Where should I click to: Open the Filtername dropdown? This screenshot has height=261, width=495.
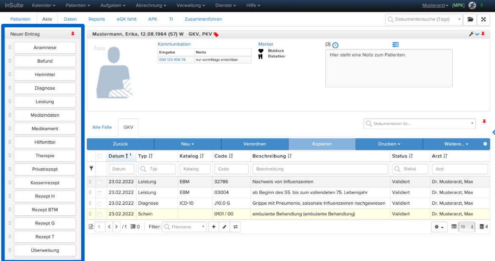click(x=185, y=227)
